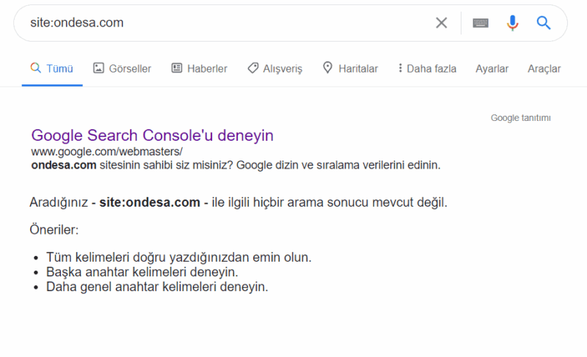The image size is (587, 357).
Task: Expand the Daha fazla menu
Action: pos(426,69)
